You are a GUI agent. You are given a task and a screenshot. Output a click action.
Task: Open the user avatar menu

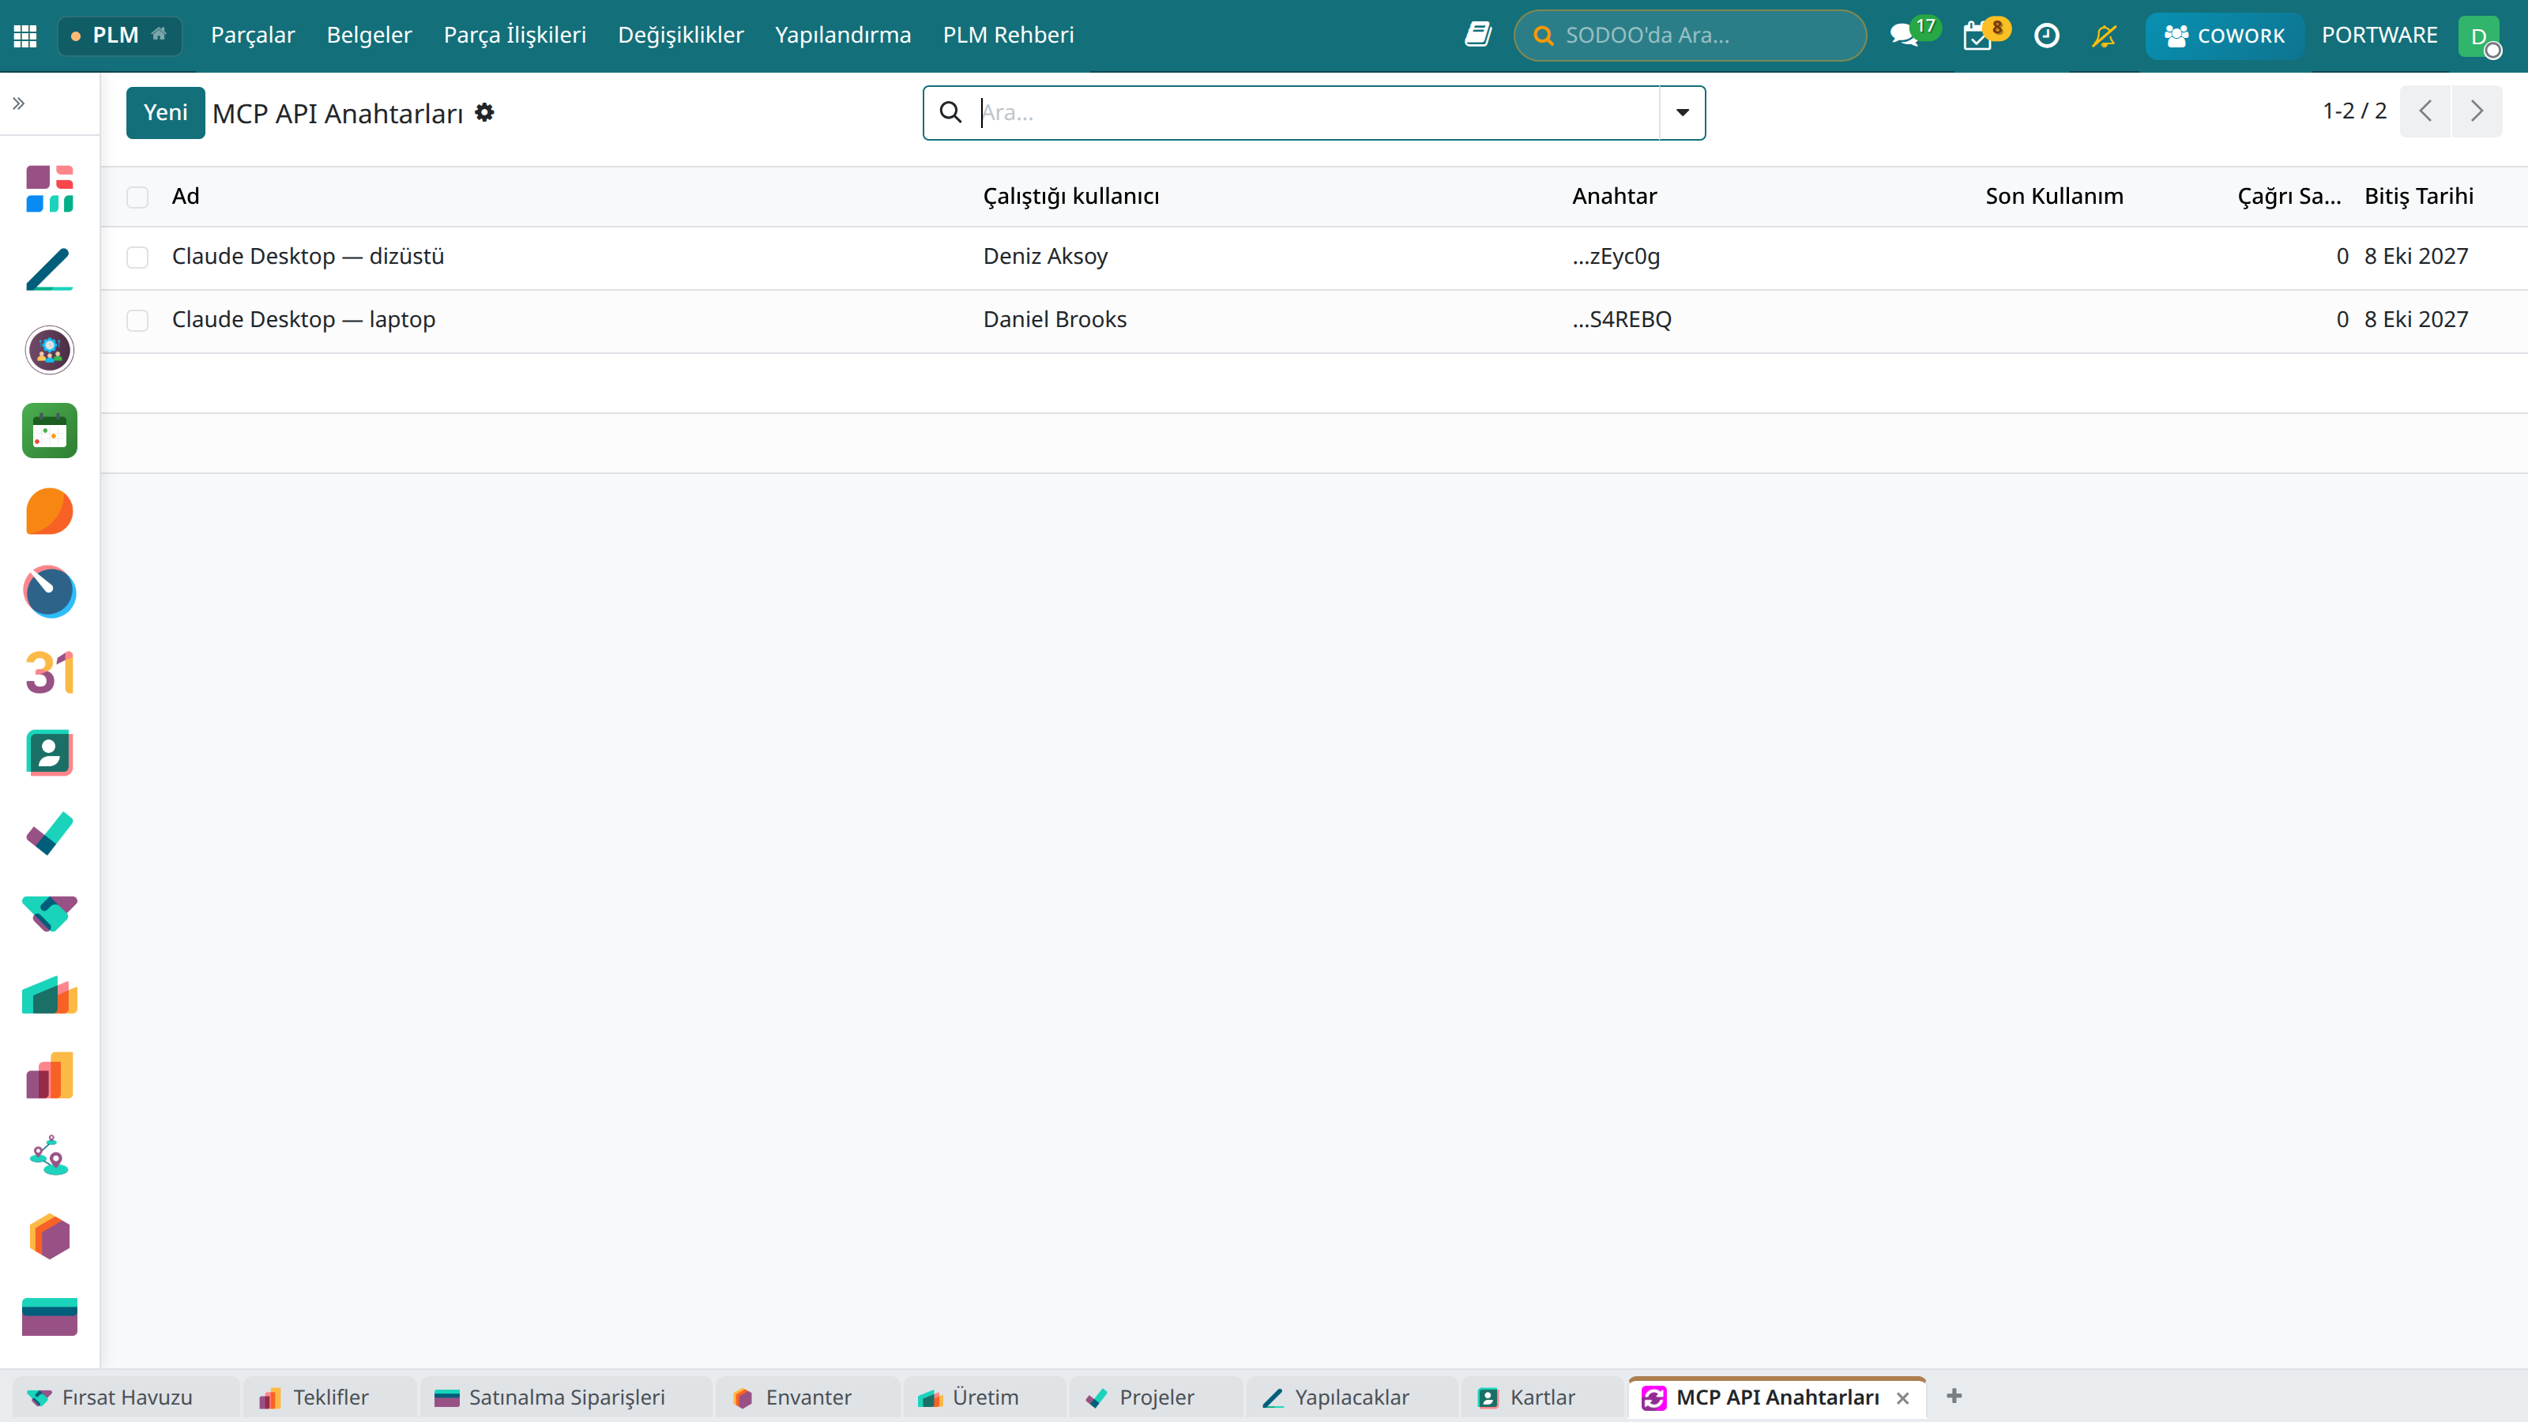2479,36
